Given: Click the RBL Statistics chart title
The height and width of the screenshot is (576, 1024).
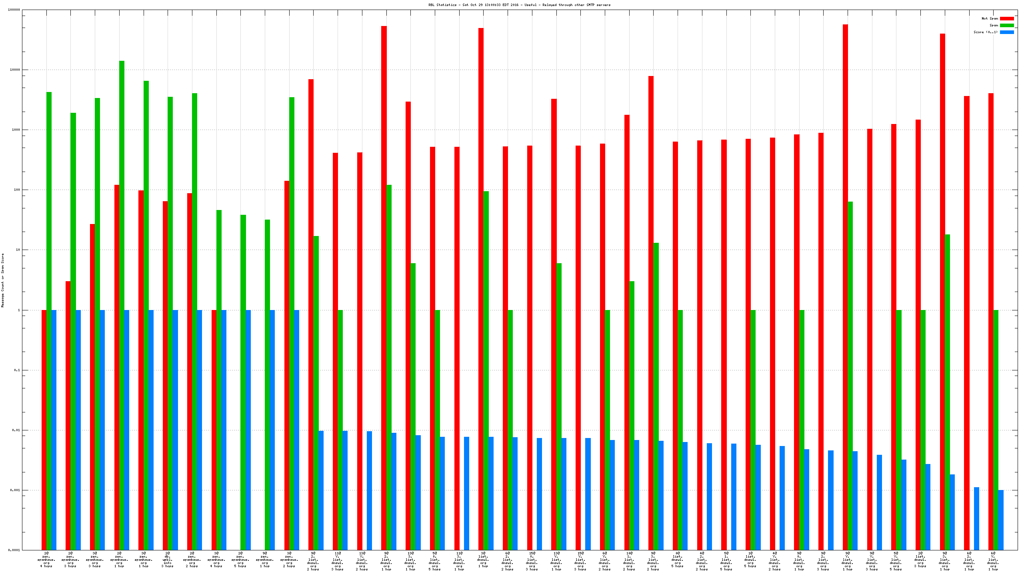Looking at the screenshot, I should pos(519,5).
